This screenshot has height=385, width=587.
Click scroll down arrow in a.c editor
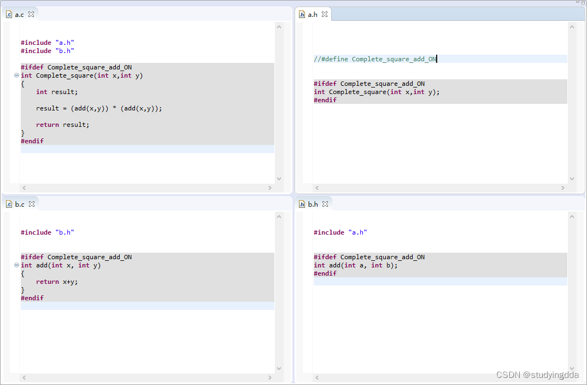point(279,179)
